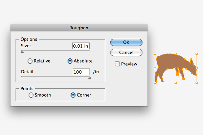Screen dimensions: 203x135
Task: Click left-middle bounding box handle of deer
Action: click(x=155, y=68)
